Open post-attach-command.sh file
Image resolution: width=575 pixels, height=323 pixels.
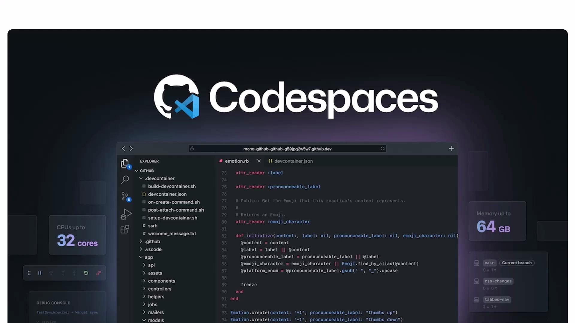[x=176, y=210]
